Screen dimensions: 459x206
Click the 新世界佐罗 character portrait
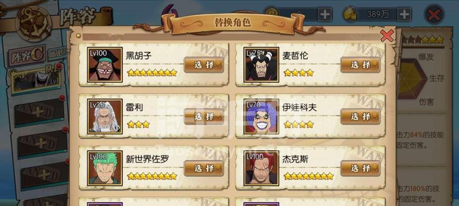click(105, 168)
